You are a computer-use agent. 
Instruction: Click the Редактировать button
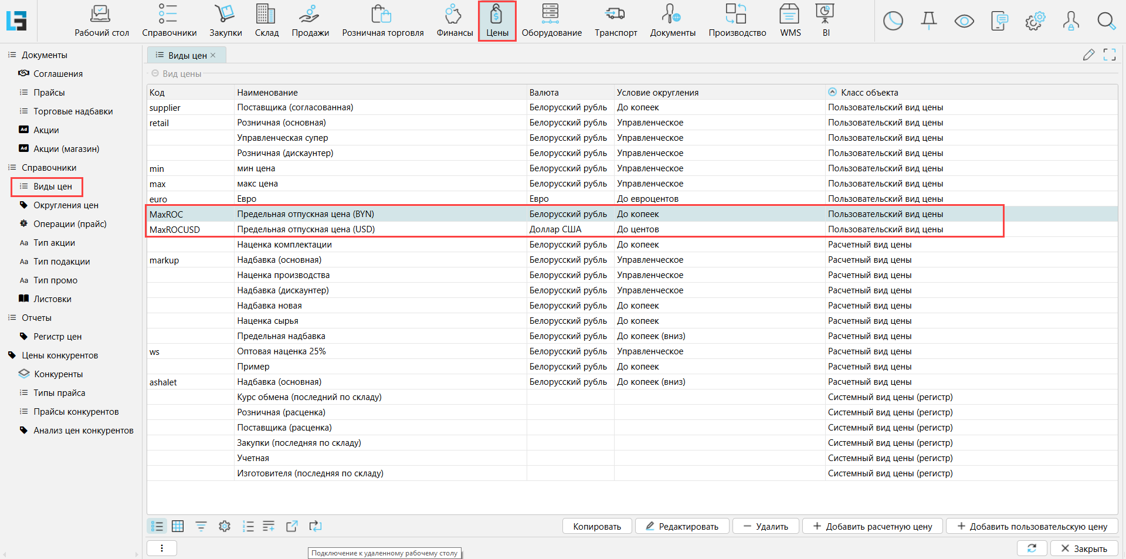pyautogui.click(x=681, y=526)
